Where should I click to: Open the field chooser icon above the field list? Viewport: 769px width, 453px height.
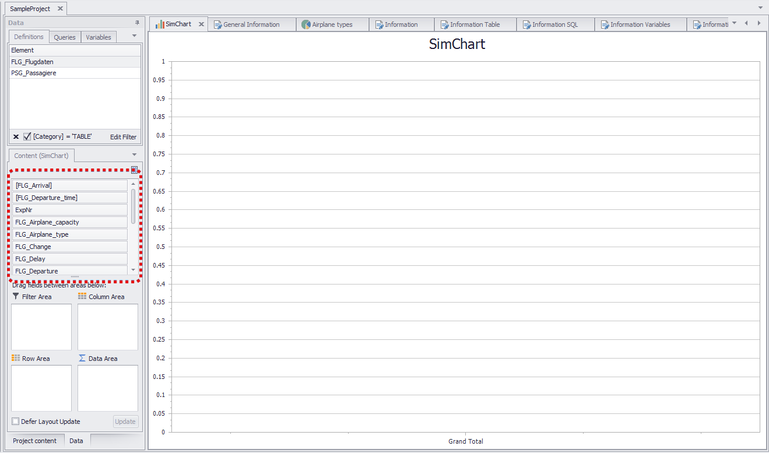point(135,170)
